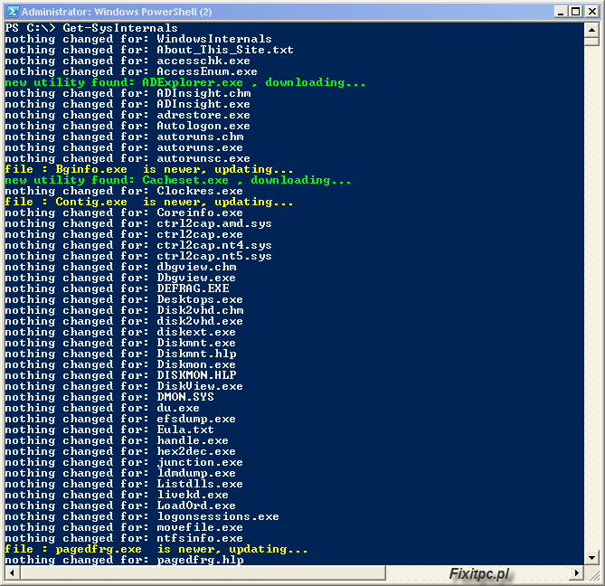Click the 'ctrl2cap.nt5.sys' line

coord(138,256)
